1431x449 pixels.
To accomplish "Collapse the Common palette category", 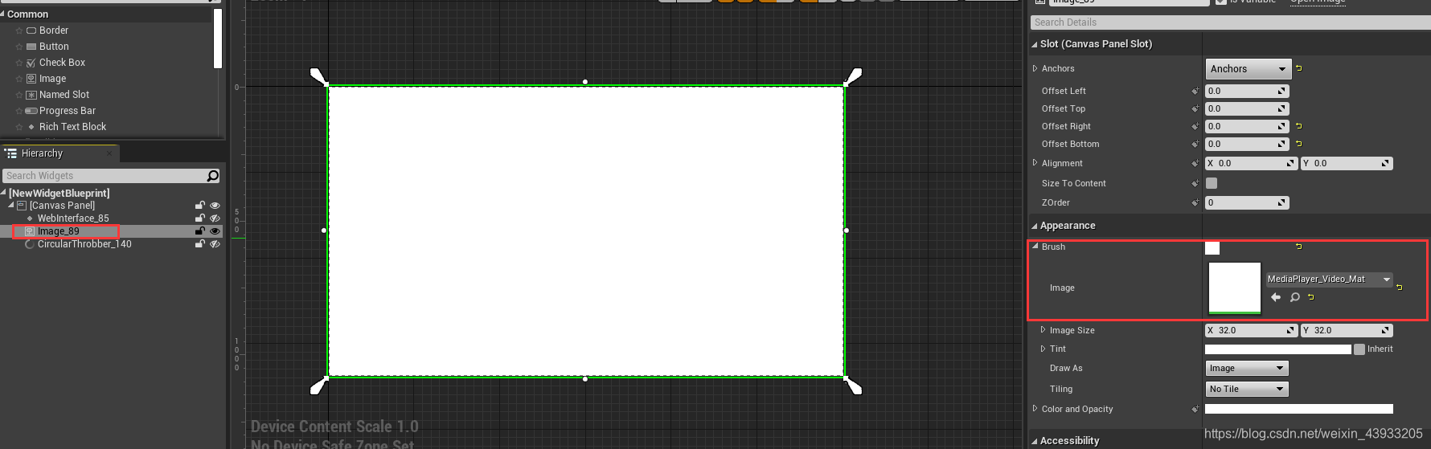I will click(x=2, y=14).
